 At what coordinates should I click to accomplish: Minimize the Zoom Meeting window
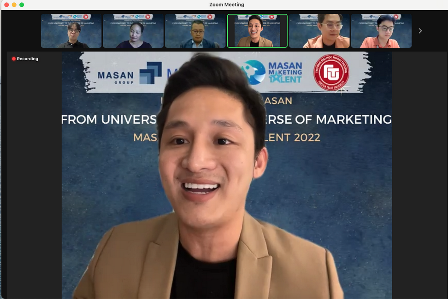[x=14, y=5]
